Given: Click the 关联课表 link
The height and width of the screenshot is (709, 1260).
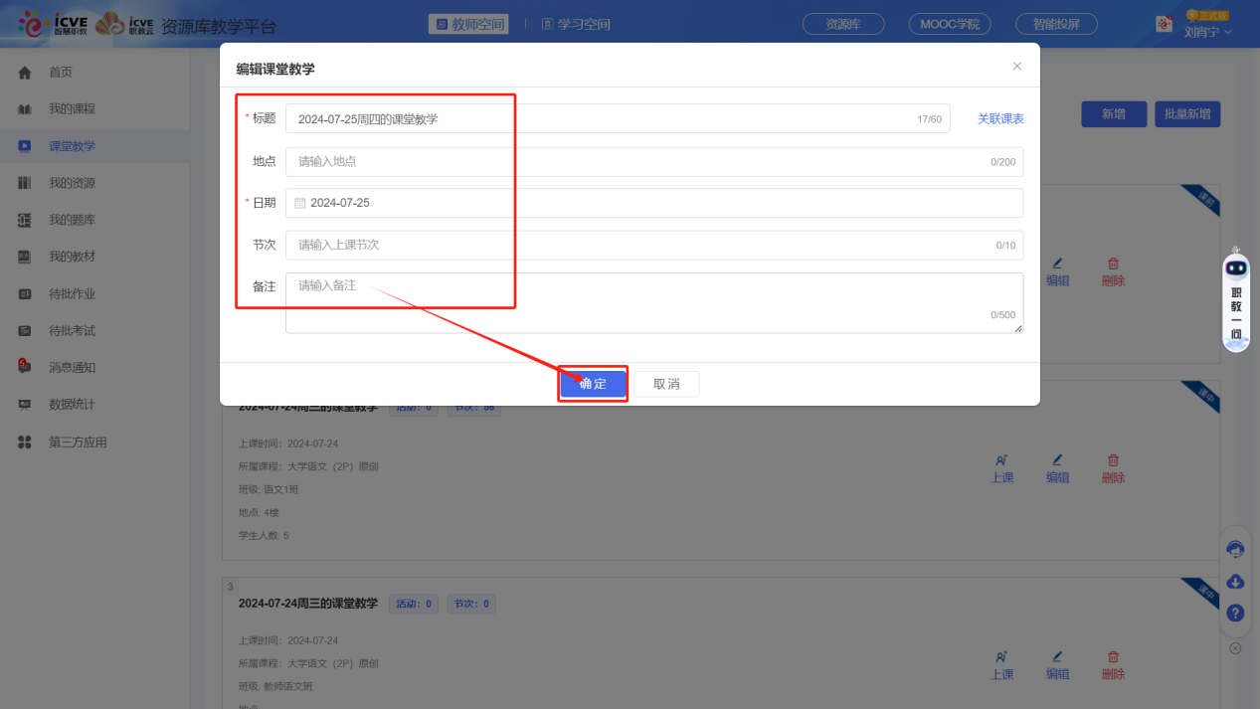Looking at the screenshot, I should pyautogui.click(x=999, y=119).
